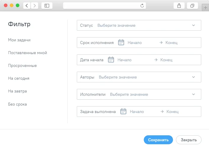Screen dimensions: 209x149
Task: Pick the Без срока filter
Action: coord(17,104)
